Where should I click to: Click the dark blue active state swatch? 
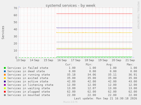[5, 82]
